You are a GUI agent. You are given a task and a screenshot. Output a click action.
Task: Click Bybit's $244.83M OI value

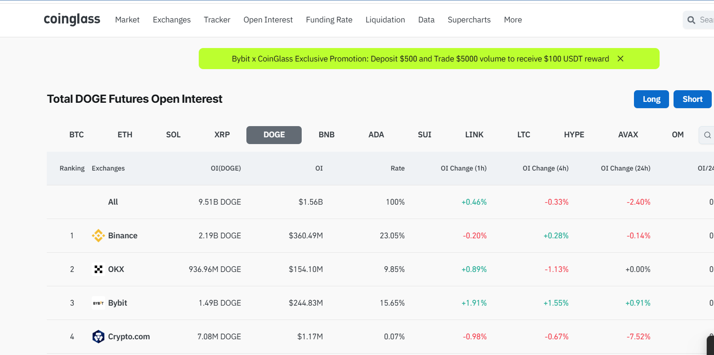click(306, 303)
